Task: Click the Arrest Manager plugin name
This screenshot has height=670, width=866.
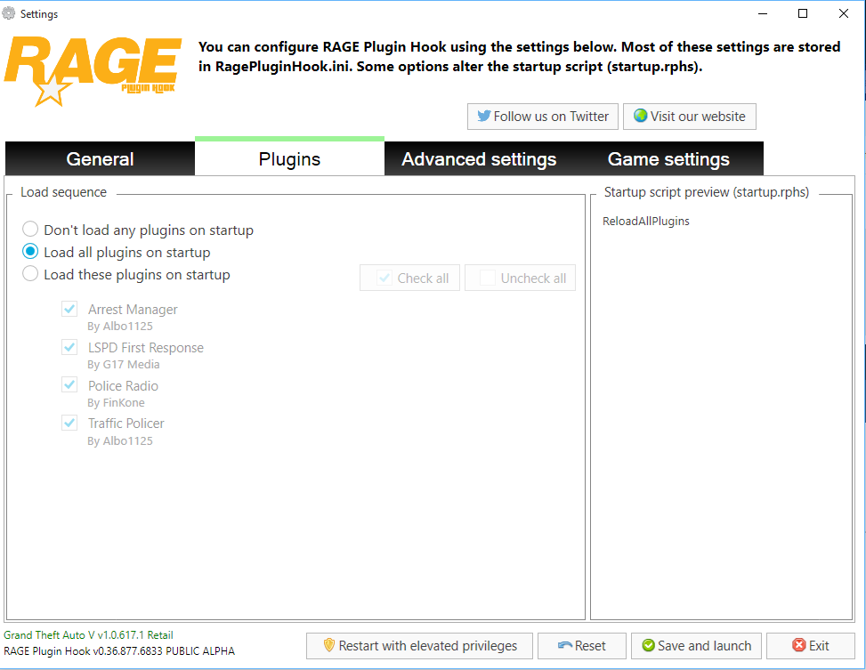Action: pyautogui.click(x=133, y=310)
